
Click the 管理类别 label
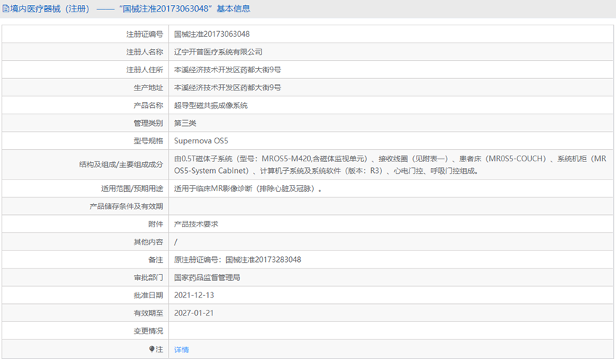point(148,123)
